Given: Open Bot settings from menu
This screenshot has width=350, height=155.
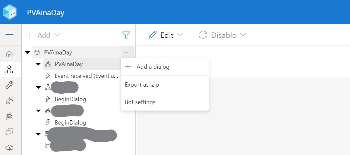Looking at the screenshot, I should [x=165, y=102].
